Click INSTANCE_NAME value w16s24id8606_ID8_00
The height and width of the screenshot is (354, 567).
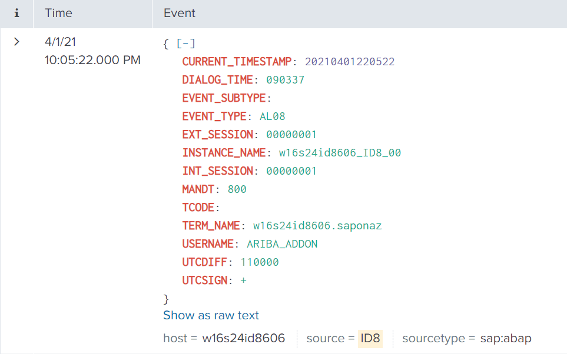click(340, 153)
